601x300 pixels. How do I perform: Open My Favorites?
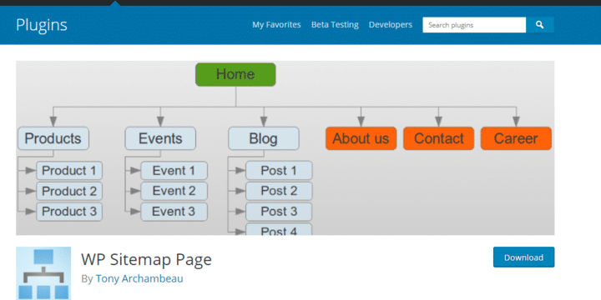coord(276,25)
